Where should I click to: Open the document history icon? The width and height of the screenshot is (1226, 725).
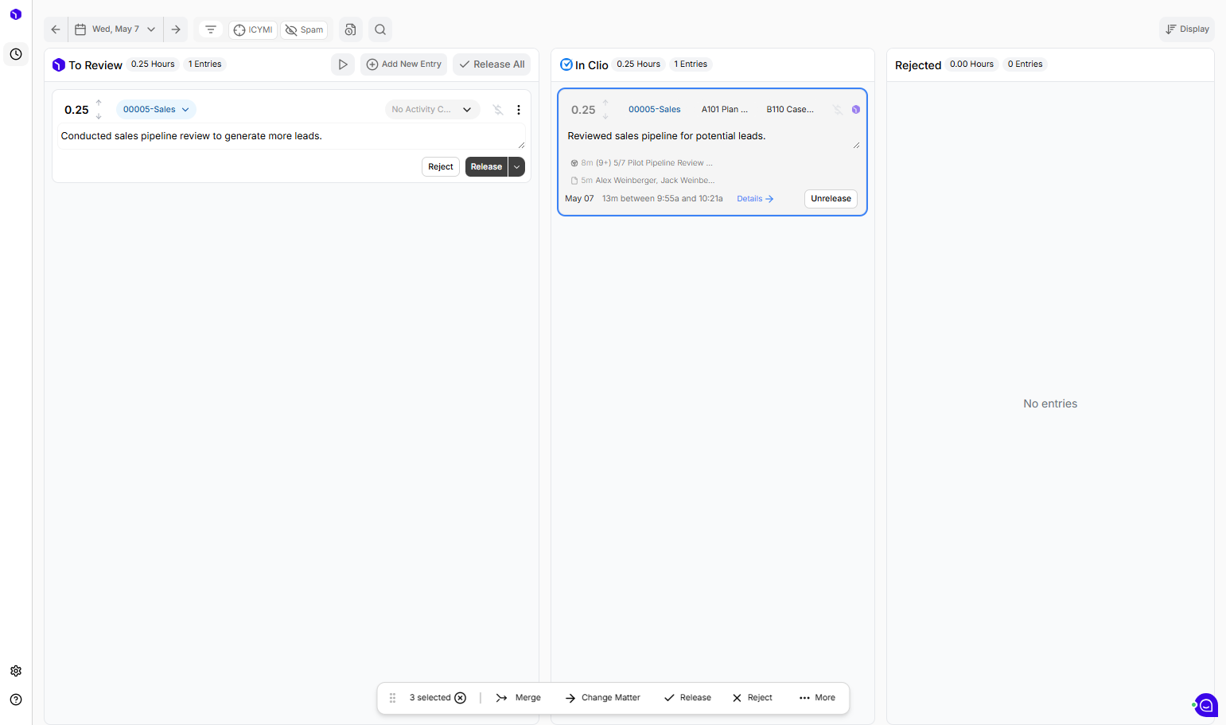[350, 29]
